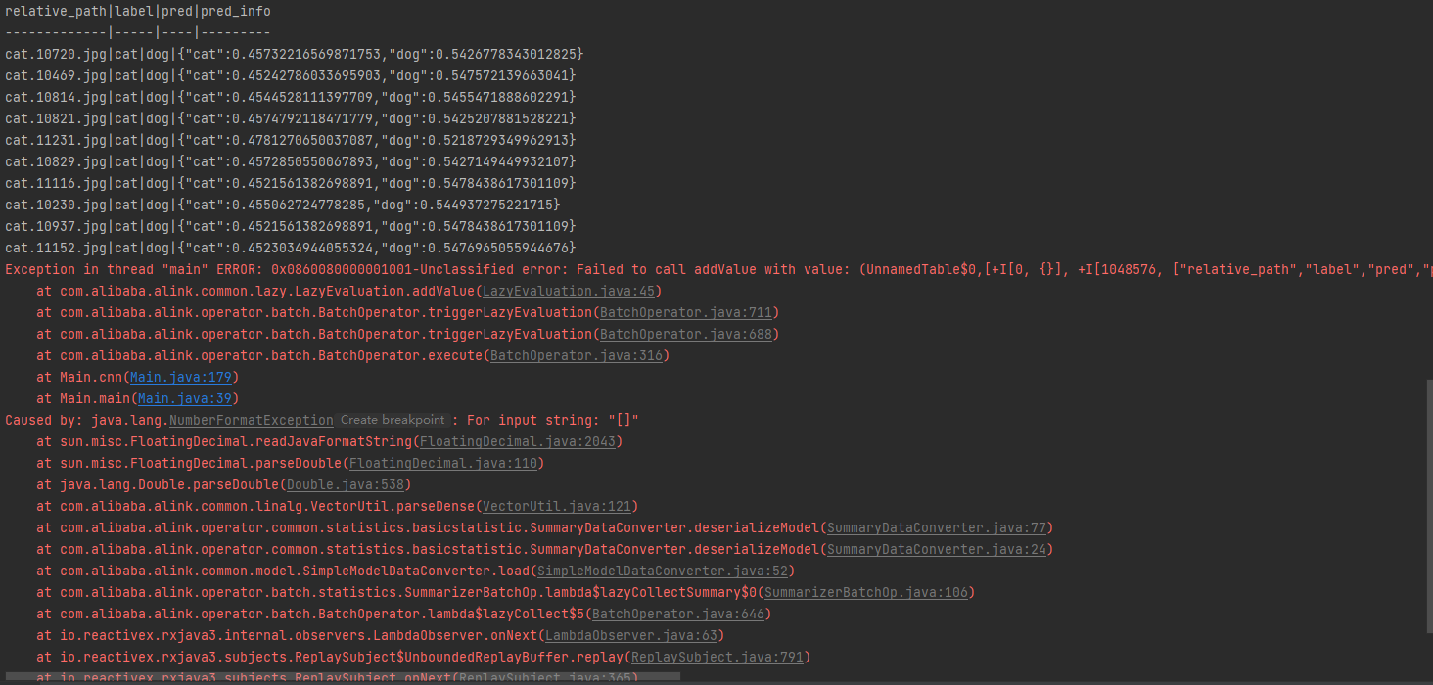
Task: Open the LazyEvaluation.java:45 stack trace link
Action: click(x=569, y=291)
